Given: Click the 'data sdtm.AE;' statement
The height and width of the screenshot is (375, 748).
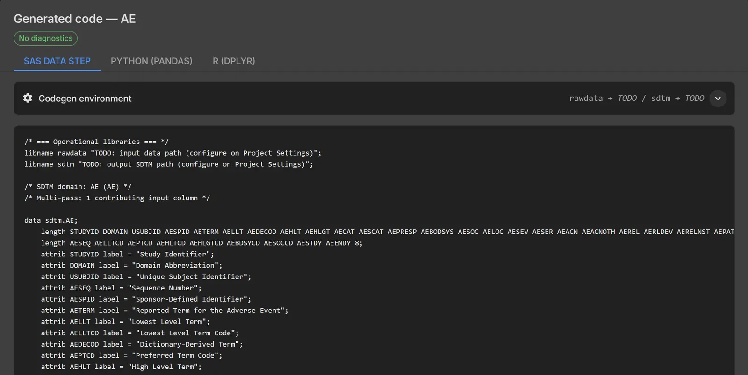Looking at the screenshot, I should click(x=51, y=220).
